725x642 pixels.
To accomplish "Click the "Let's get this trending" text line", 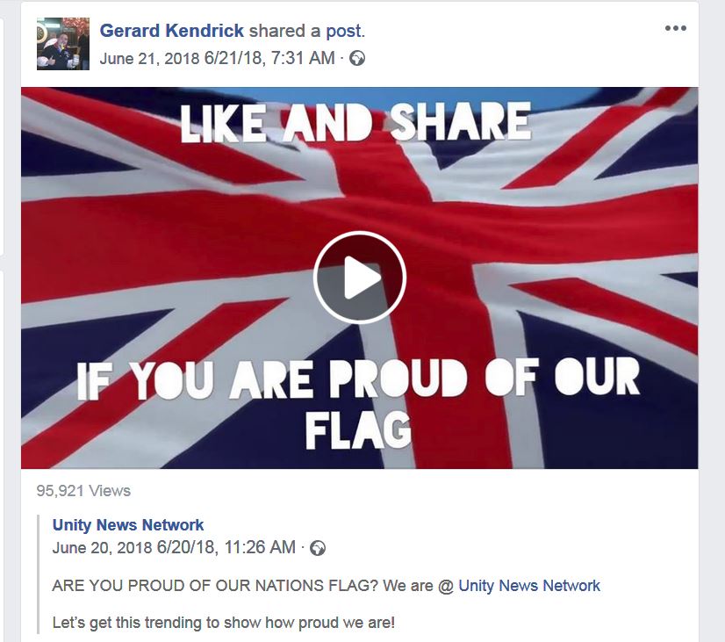I will [223, 623].
